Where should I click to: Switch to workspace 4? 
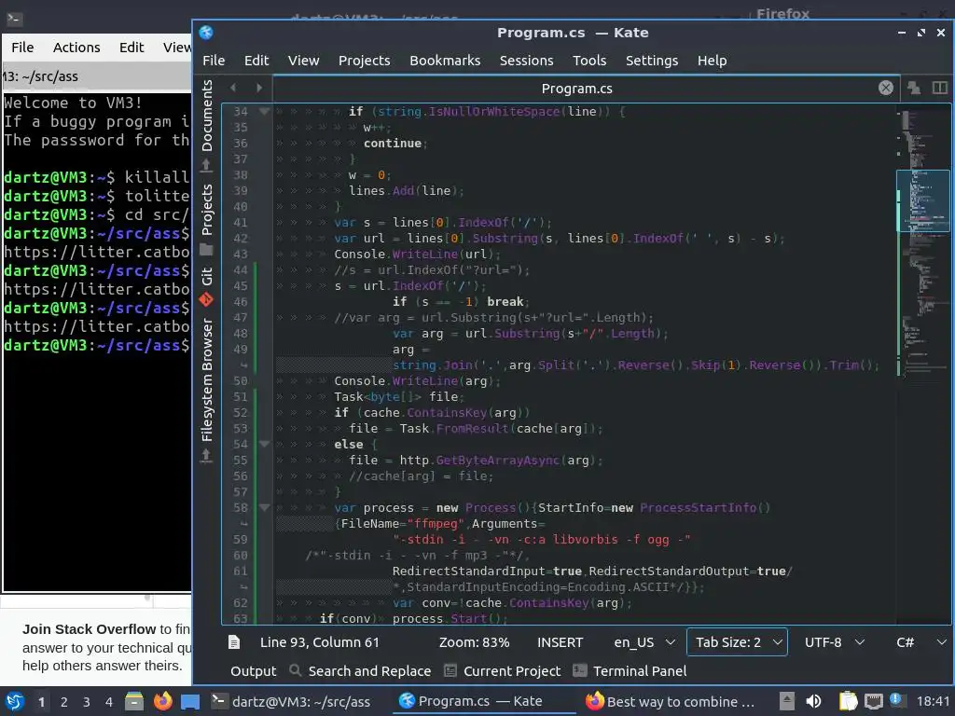click(x=109, y=702)
